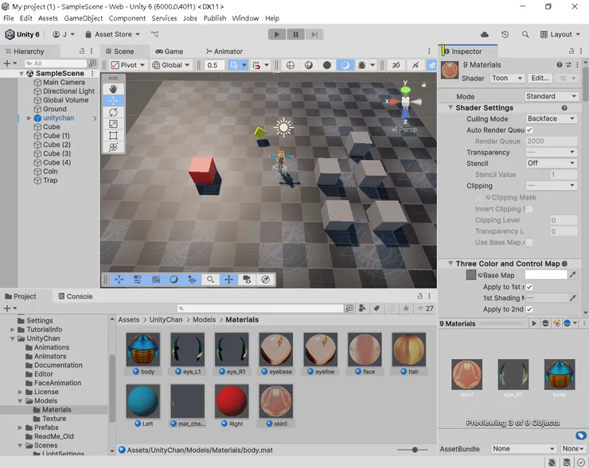Select the Rotate tool in scene toolbar
The width and height of the screenshot is (589, 468).
click(x=113, y=112)
